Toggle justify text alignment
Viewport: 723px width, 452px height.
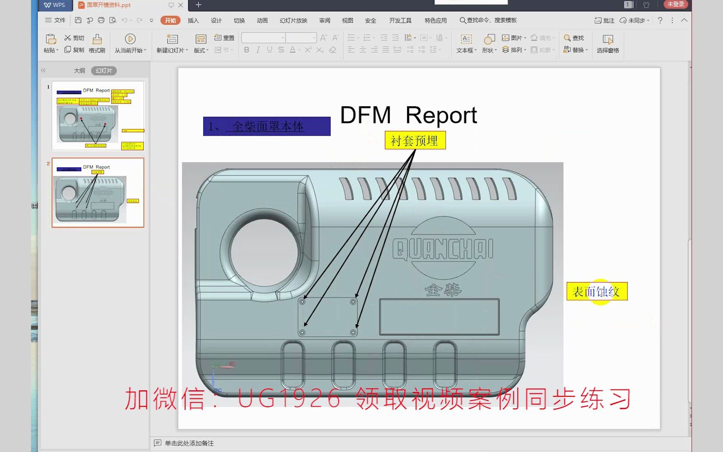tap(386, 50)
